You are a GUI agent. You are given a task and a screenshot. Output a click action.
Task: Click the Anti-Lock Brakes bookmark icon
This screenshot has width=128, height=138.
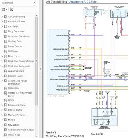(6, 21)
